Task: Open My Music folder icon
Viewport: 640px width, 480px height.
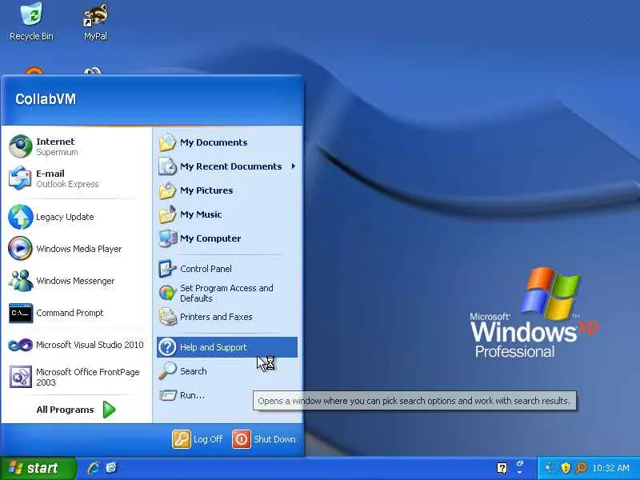Action: (167, 214)
